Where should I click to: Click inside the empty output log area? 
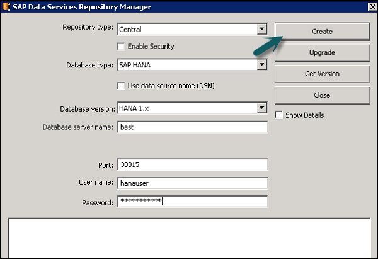(x=189, y=238)
